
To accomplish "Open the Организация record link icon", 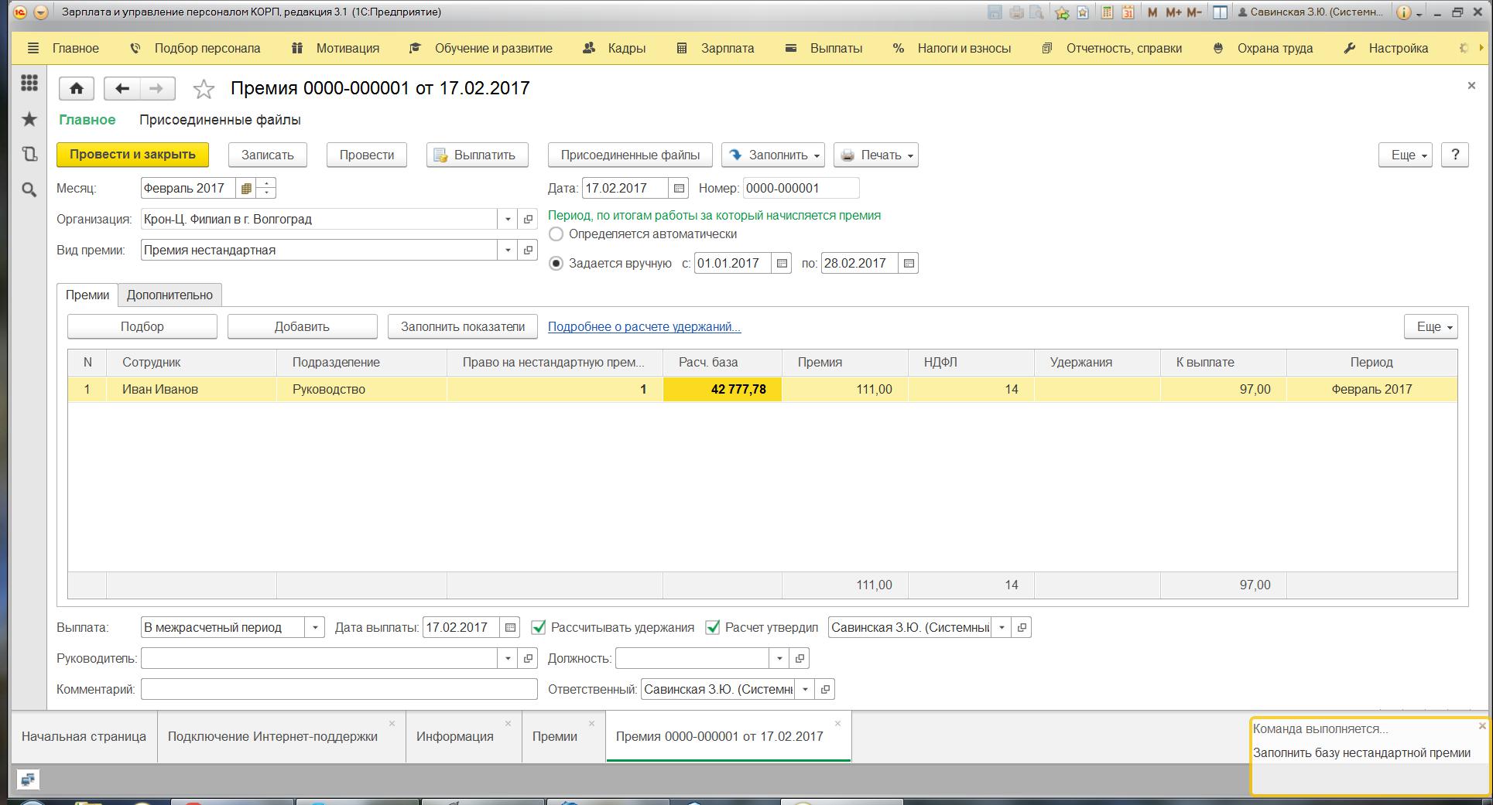I will pyautogui.click(x=528, y=219).
